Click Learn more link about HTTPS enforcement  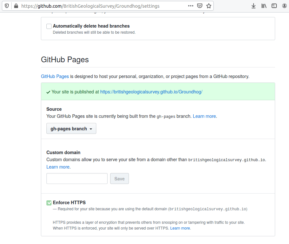coord(180,228)
